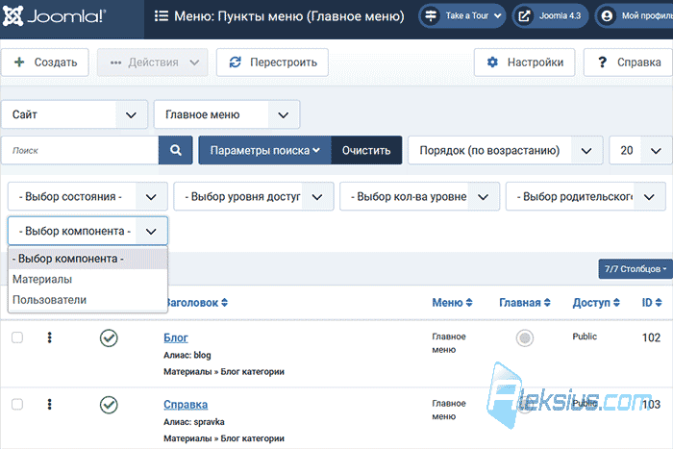Screen dimensions: 673x449
Task: Click the signpost icon on Take a Tour
Action: [x=431, y=16]
